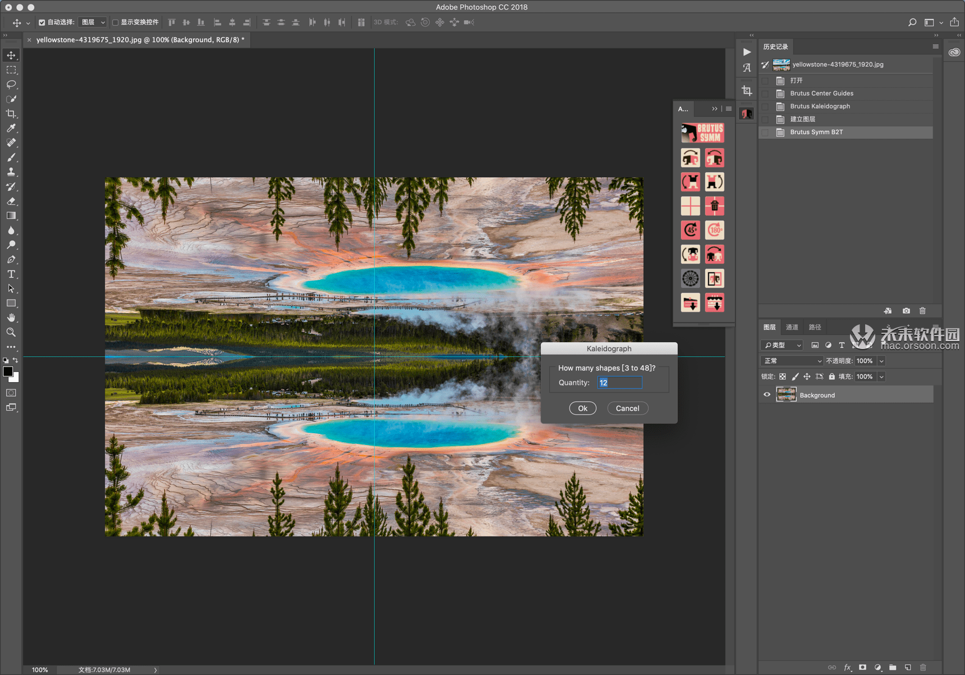Open the layer filter 类型 dropdown
Screen dimensions: 965x675
782,345
